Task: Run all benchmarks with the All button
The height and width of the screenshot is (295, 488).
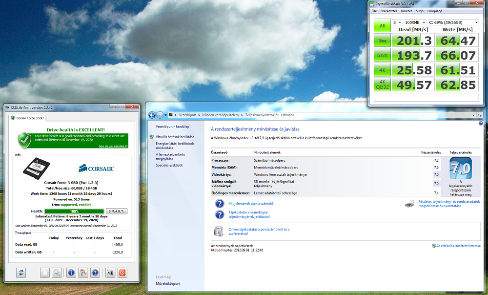Action: click(382, 25)
